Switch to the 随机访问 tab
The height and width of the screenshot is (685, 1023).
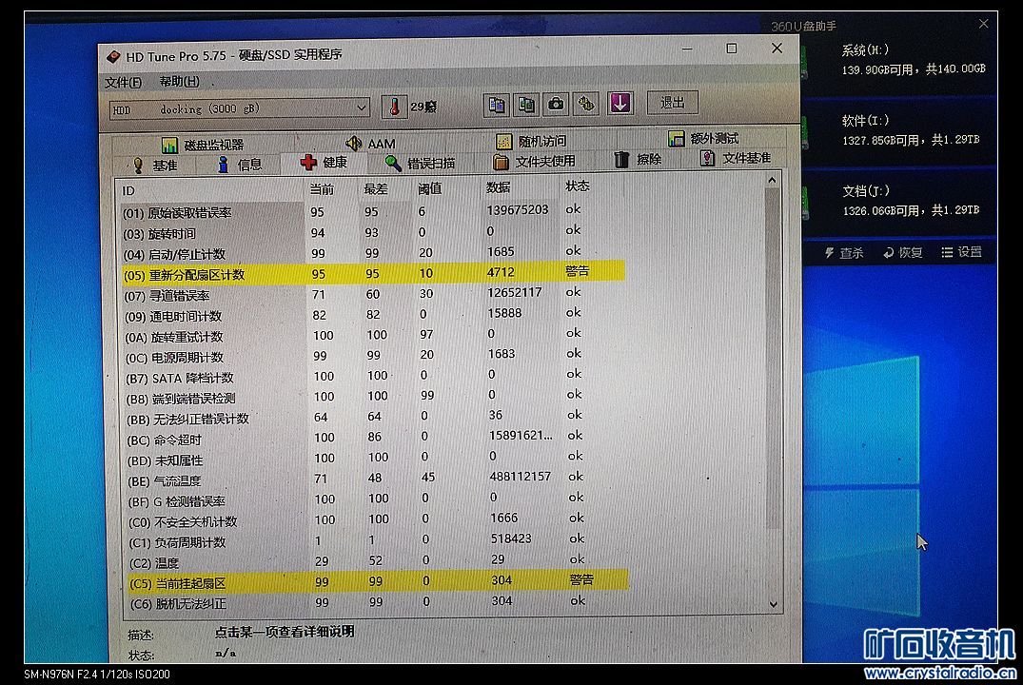(531, 141)
